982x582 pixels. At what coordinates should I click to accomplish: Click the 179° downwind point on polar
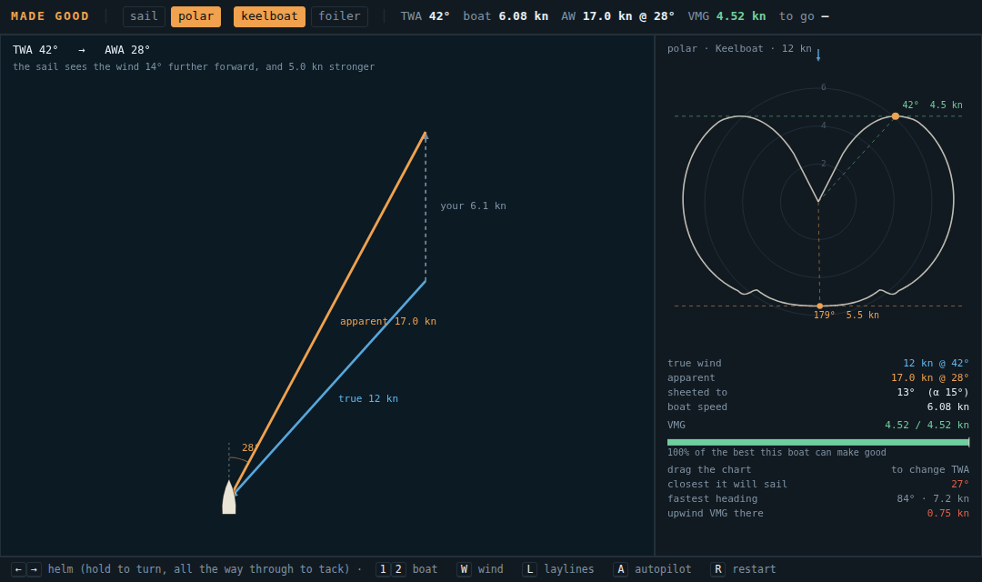click(820, 306)
